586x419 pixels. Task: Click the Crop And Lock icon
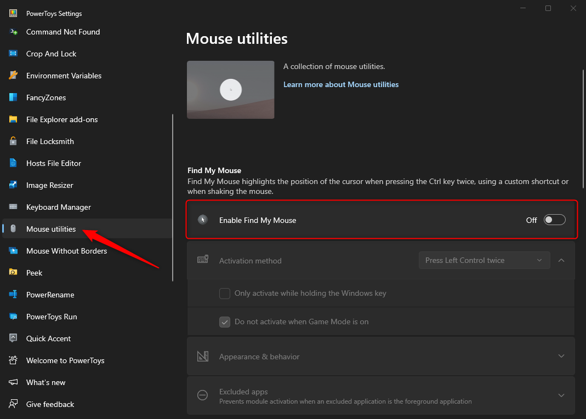point(14,54)
